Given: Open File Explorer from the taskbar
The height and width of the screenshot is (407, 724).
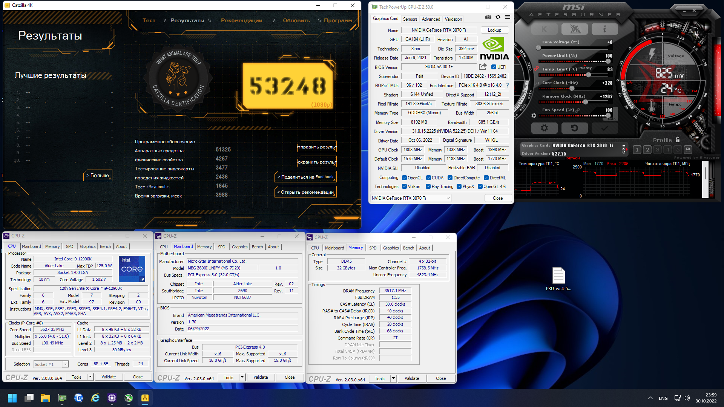Looking at the screenshot, I should (x=46, y=398).
